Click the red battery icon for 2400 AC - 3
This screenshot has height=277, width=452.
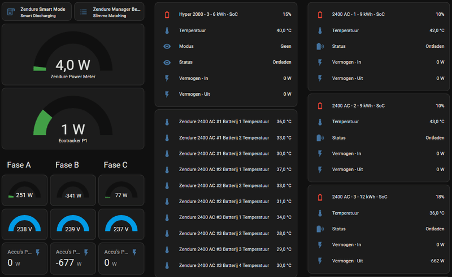click(x=320, y=197)
